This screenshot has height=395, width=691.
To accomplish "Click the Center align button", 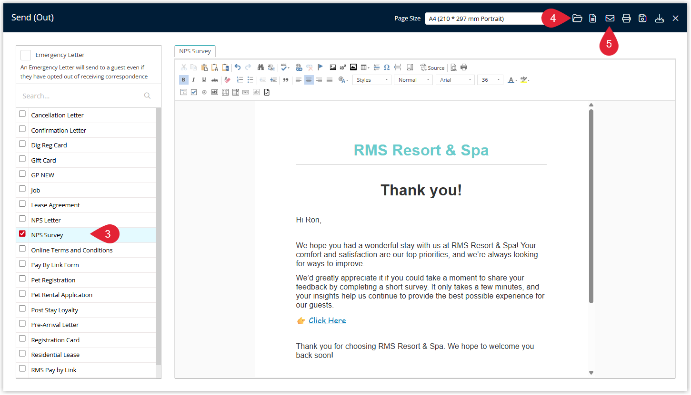I will click(309, 80).
